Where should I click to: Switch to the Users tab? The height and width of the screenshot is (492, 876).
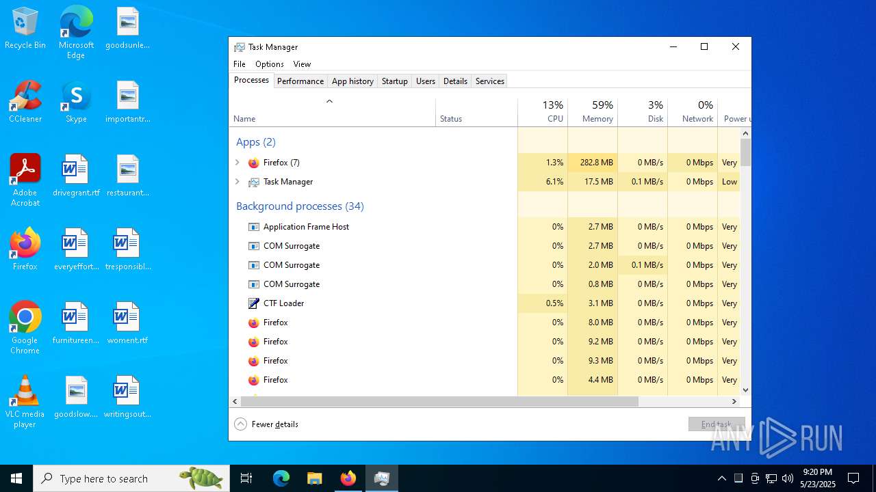426,81
